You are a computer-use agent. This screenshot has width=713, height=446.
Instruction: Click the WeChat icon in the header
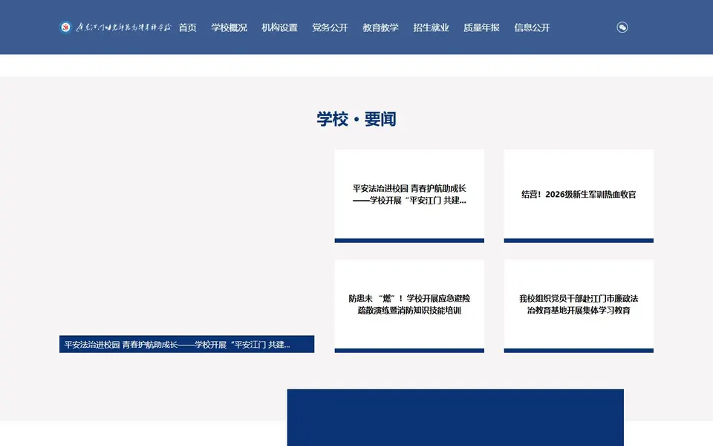click(x=622, y=28)
